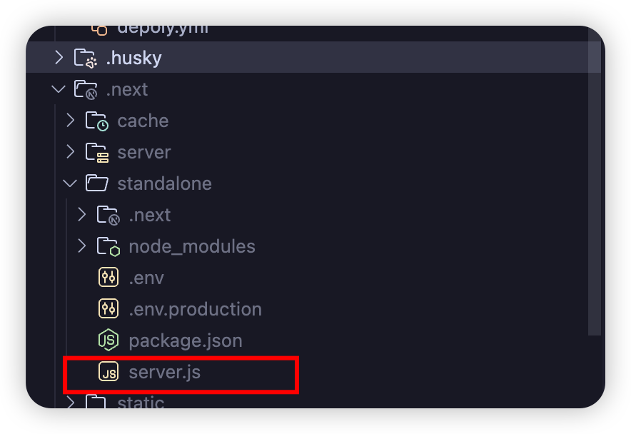Expand the nested .next folder under standalone
Image resolution: width=631 pixels, height=434 pixels.
(81, 215)
